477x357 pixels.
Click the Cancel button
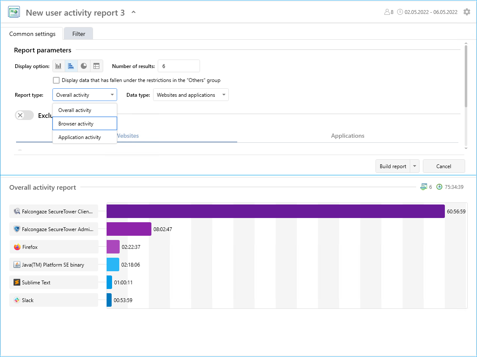pyautogui.click(x=444, y=166)
